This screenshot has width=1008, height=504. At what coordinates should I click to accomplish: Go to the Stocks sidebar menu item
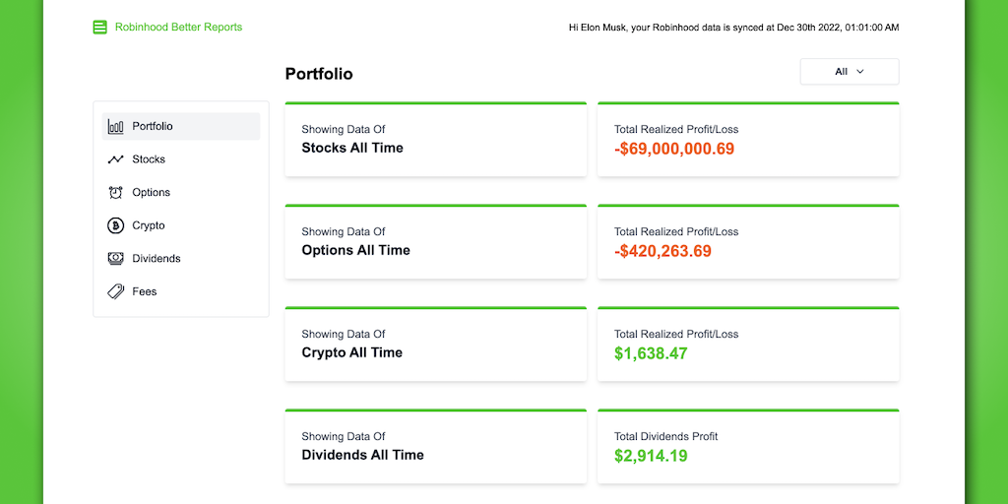point(149,159)
